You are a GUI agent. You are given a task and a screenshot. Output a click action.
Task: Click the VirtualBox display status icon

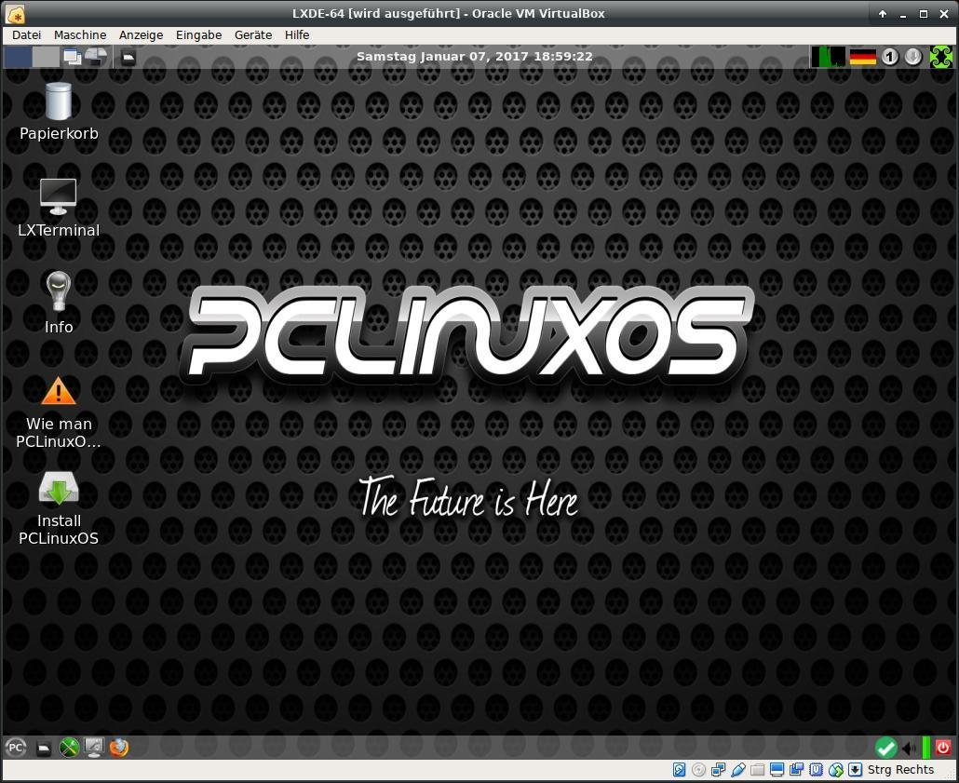coord(777,770)
